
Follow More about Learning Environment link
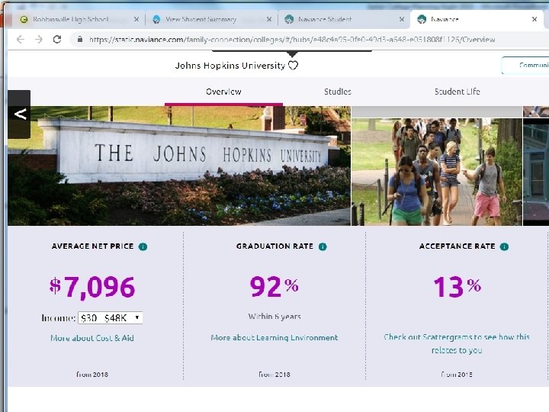tap(274, 337)
